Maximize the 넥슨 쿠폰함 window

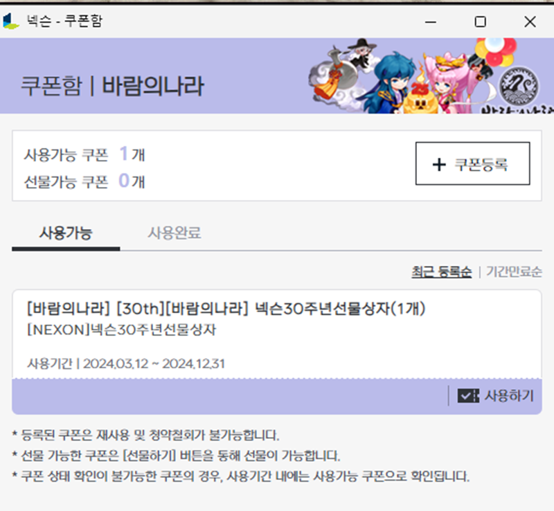click(x=480, y=22)
